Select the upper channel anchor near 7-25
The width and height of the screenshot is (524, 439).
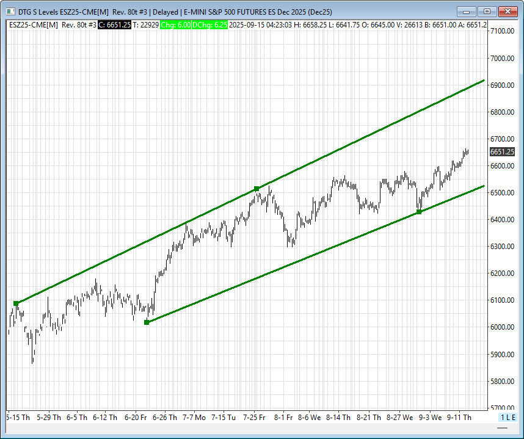click(257, 189)
